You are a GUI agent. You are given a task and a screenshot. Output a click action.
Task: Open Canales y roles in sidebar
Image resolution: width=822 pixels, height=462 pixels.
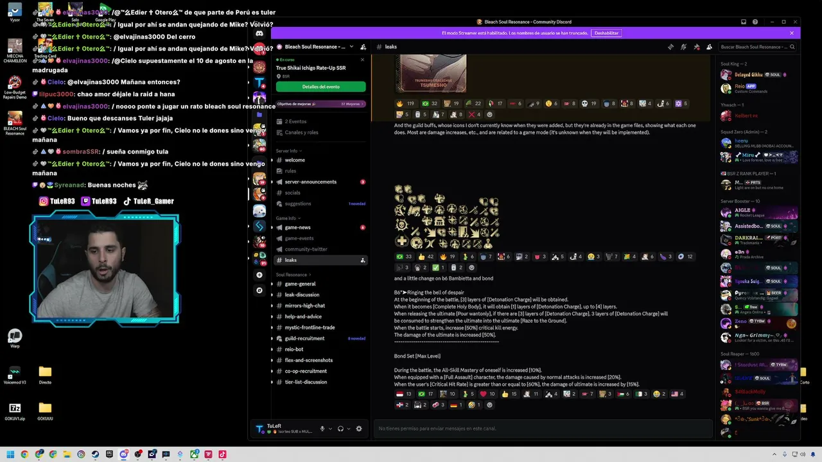click(x=320, y=132)
